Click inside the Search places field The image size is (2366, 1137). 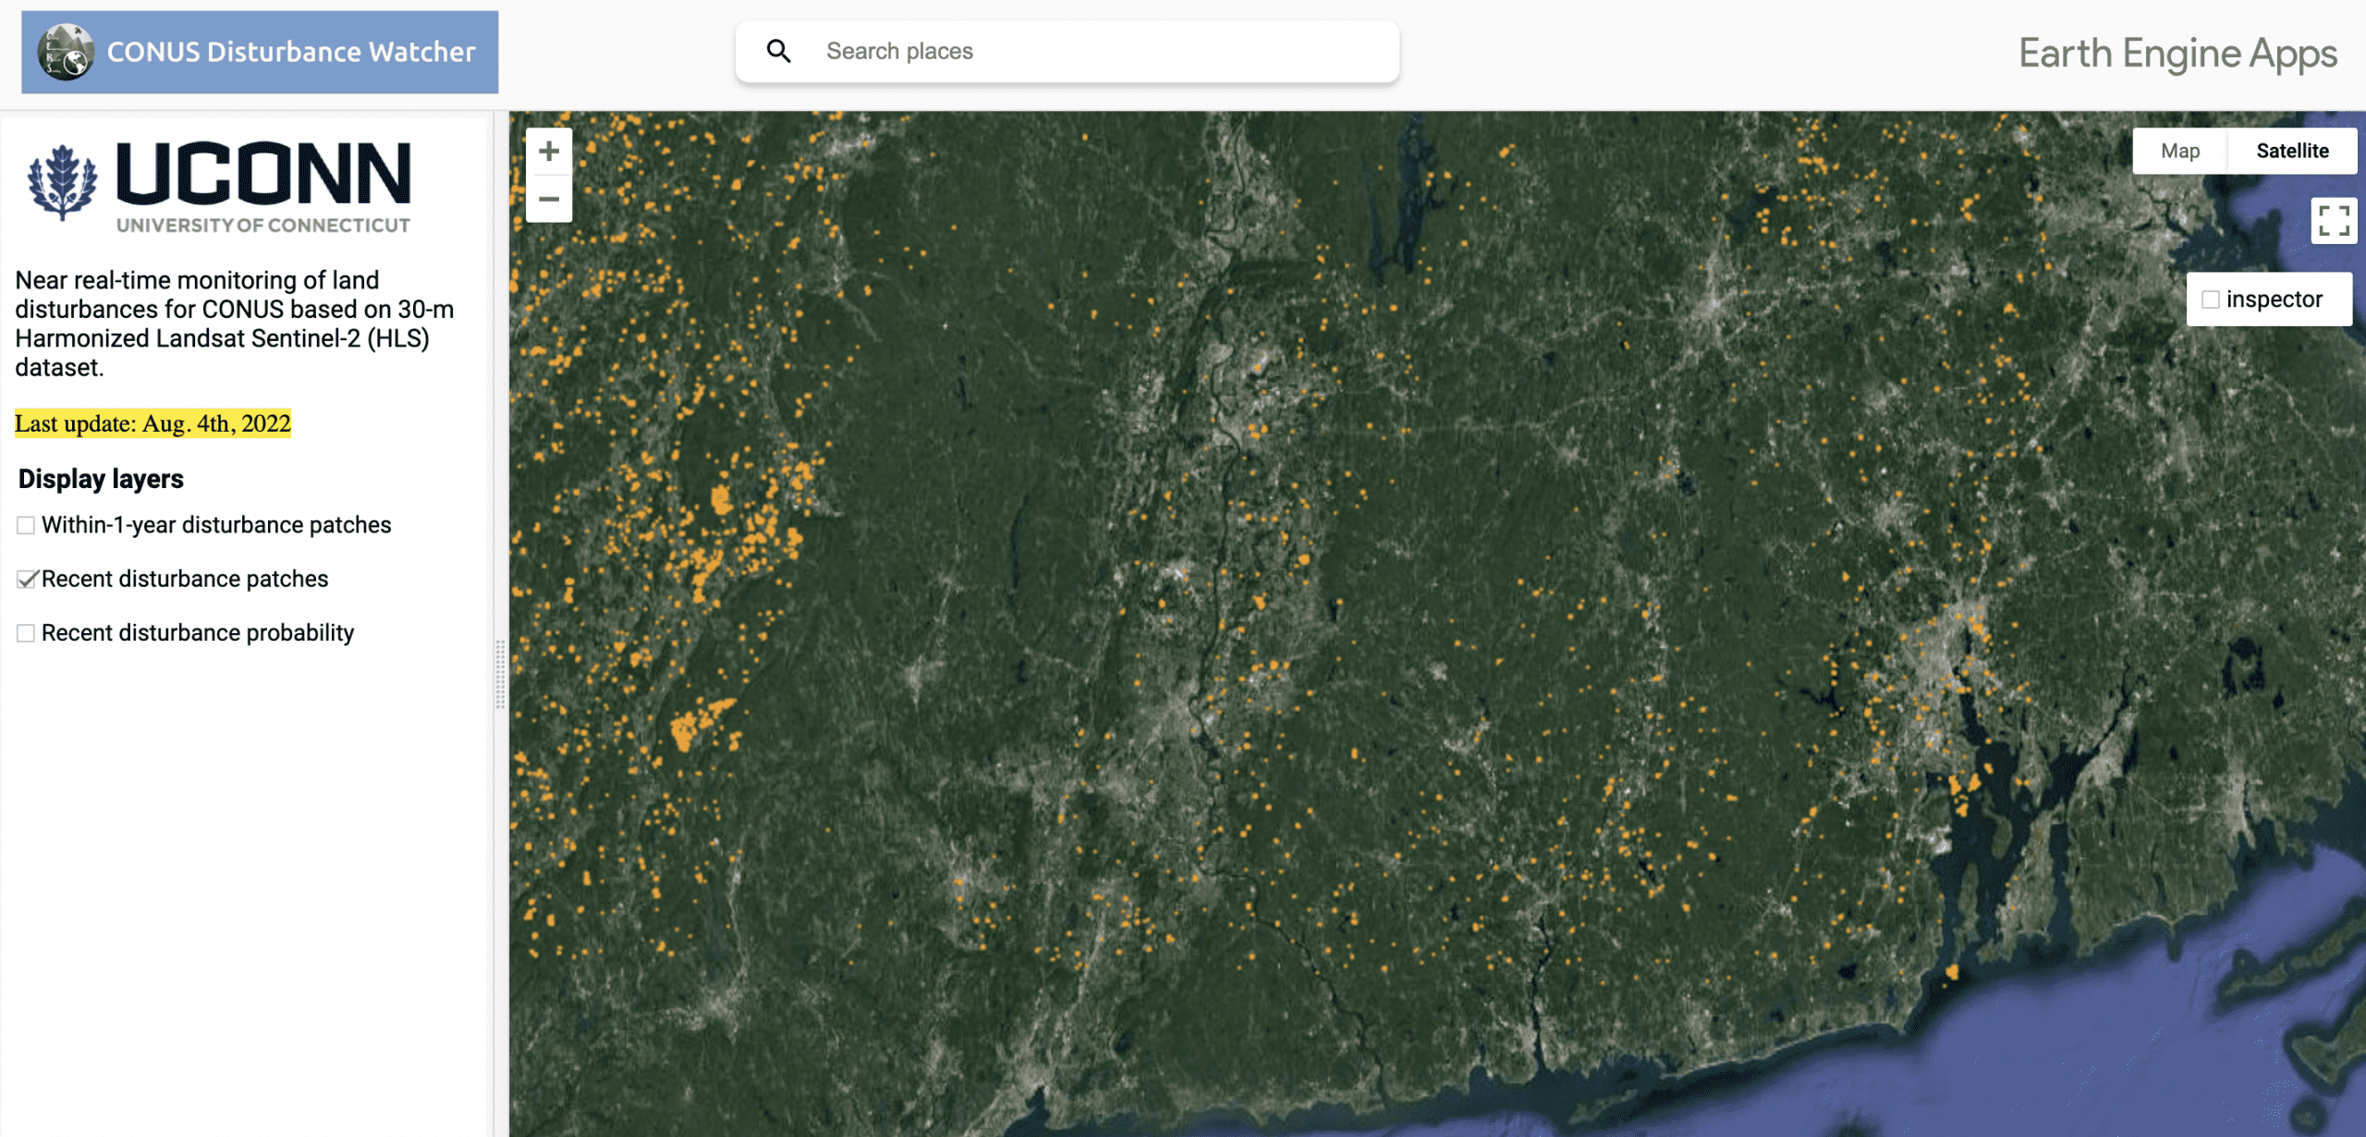[x=1017, y=51]
